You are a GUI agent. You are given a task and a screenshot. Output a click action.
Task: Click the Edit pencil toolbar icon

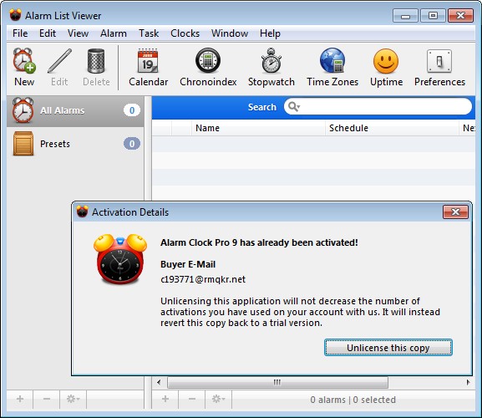click(x=59, y=67)
